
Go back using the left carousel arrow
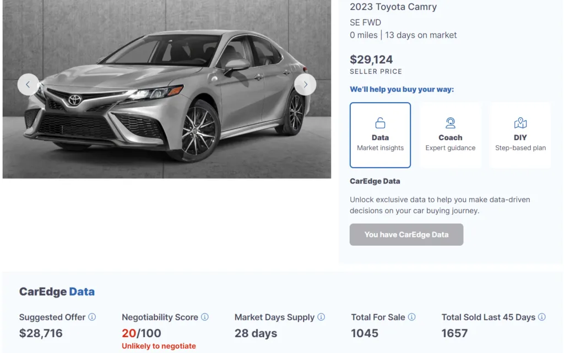[28, 84]
